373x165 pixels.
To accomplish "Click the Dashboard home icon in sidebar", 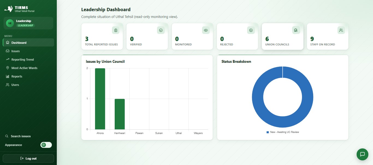I will click(x=8, y=43).
